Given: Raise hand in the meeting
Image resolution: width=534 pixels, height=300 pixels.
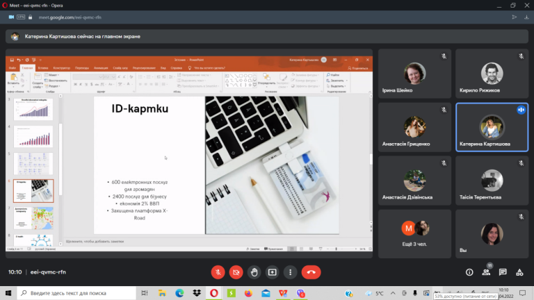Looking at the screenshot, I should coord(254,272).
